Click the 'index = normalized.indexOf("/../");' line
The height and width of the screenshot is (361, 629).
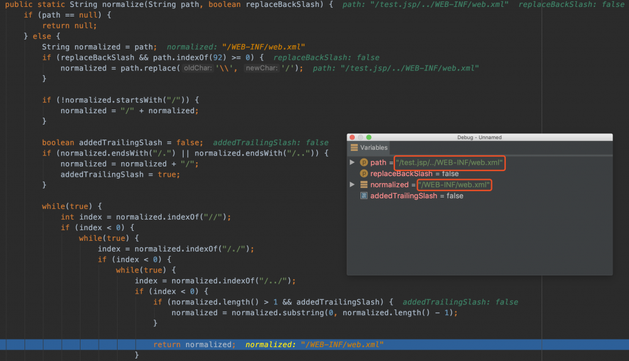coord(215,280)
